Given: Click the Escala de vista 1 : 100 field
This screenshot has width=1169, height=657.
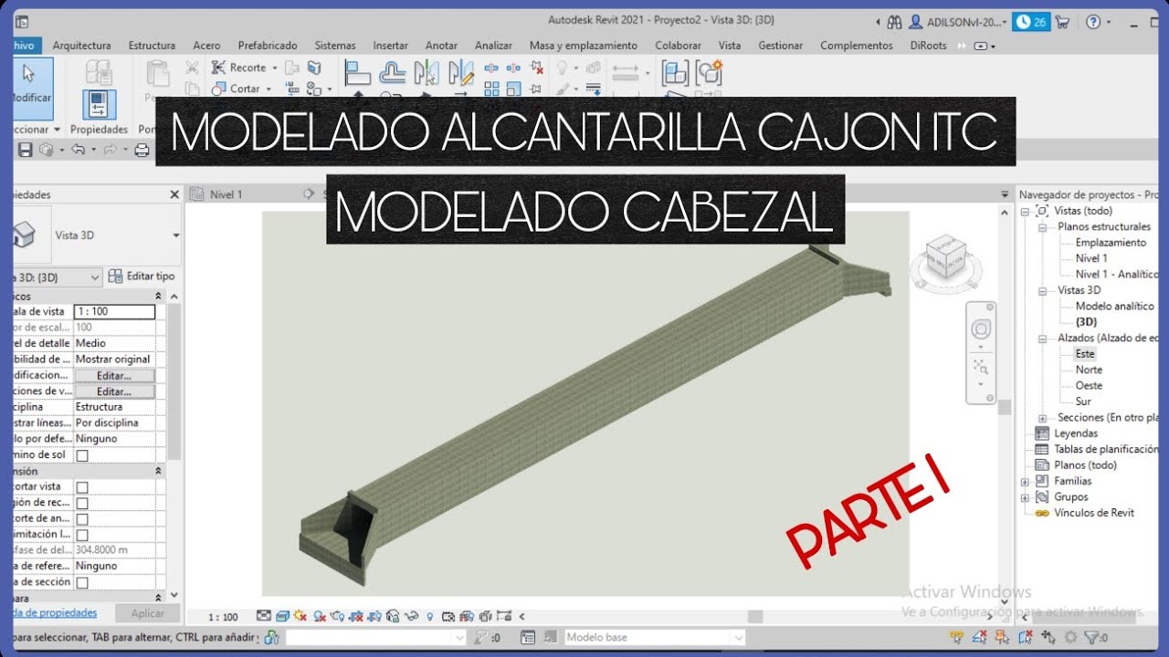Looking at the screenshot, I should pyautogui.click(x=114, y=311).
